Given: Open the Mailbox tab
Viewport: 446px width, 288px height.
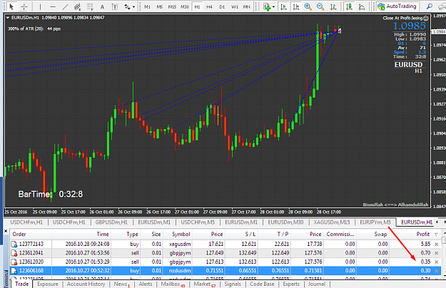Looking at the screenshot, I should pos(173,284).
